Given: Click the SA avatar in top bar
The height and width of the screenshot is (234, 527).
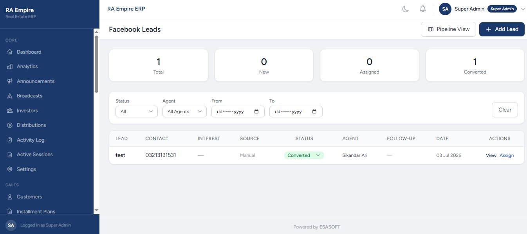Looking at the screenshot, I should [x=445, y=9].
